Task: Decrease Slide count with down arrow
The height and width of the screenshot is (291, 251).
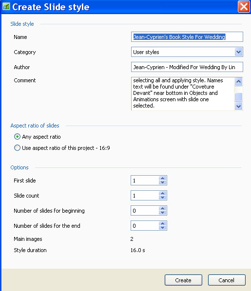Action: pyautogui.click(x=162, y=197)
